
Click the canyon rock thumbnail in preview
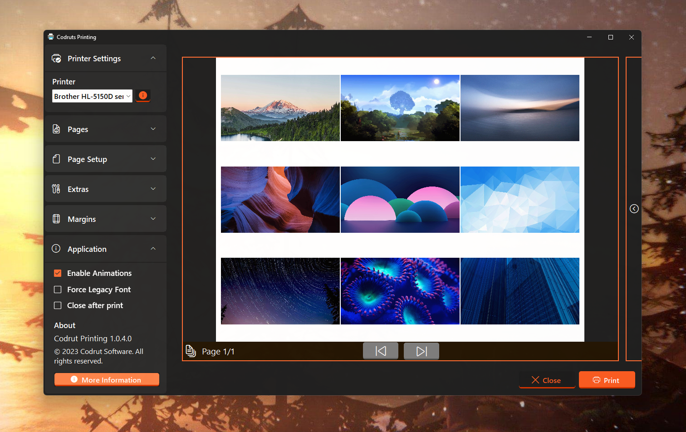(x=280, y=200)
